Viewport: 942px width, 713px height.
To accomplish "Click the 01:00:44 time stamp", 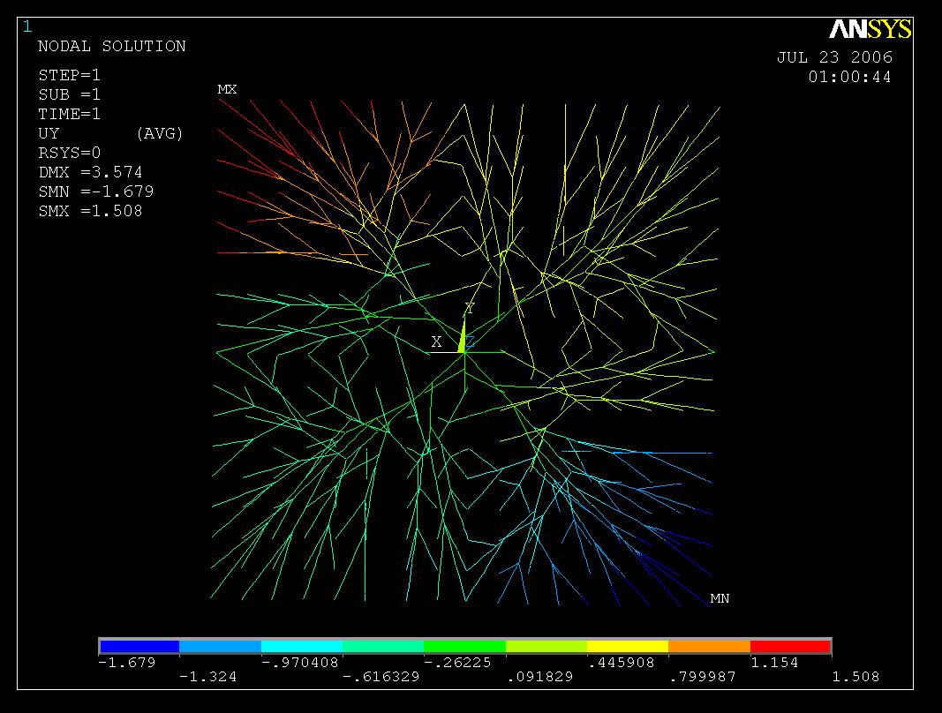I will [x=849, y=77].
